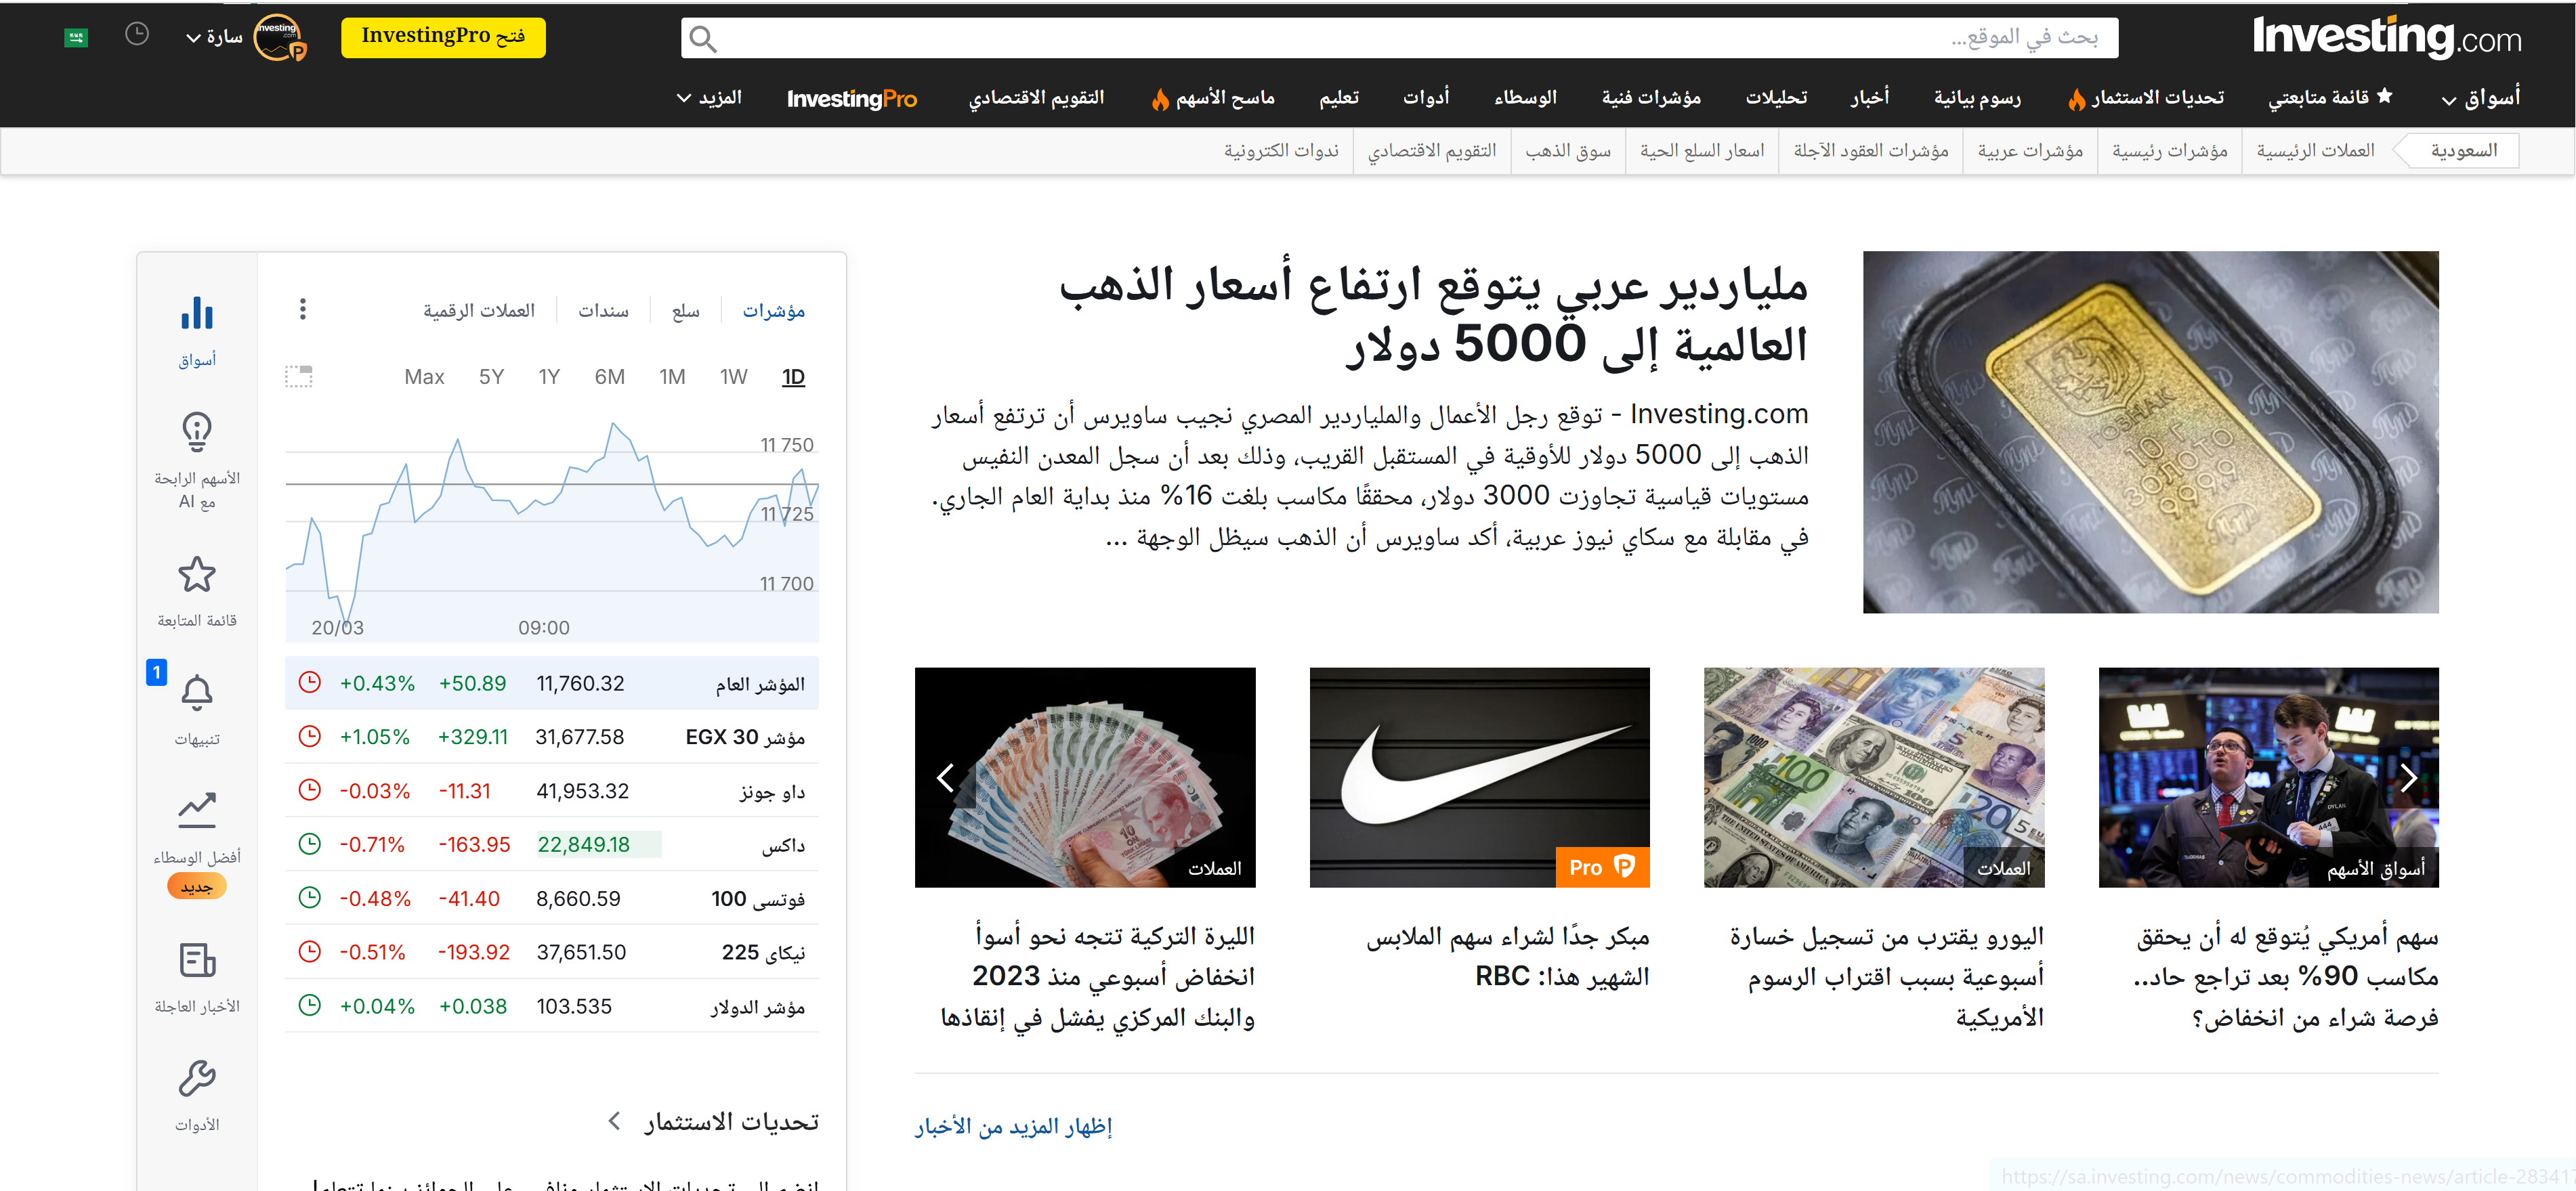Open the ندوات الكترونية sub-nav link
Screen dimensions: 2576x1191
point(1281,151)
